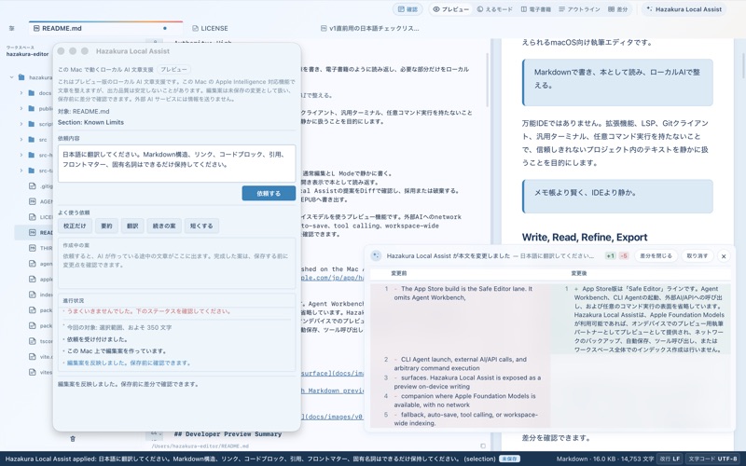Click the docs folder icon
This screenshot has height=466, width=746.
pos(32,92)
